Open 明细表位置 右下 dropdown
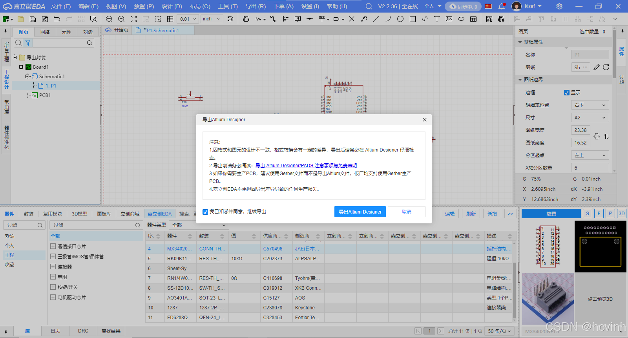Screen dimensions: 628x338 590,105
